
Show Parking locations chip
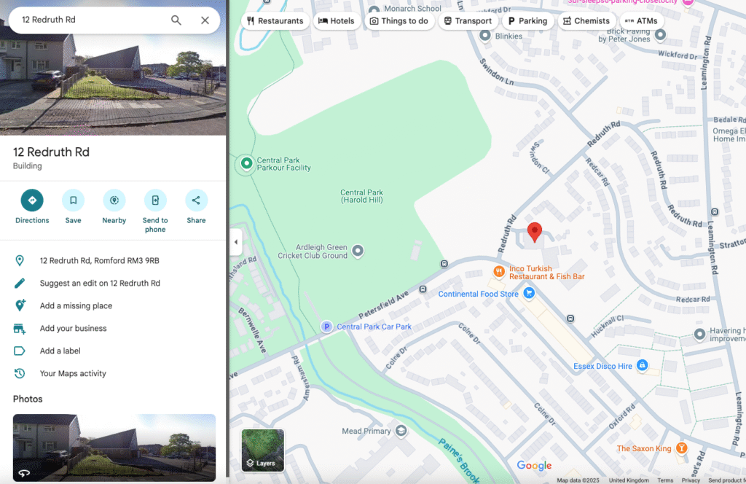528,21
